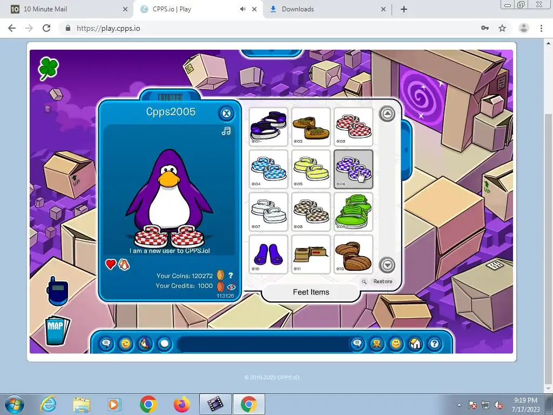Click the snowball throw button
Viewport: 553px width, 415px height.
(x=164, y=343)
